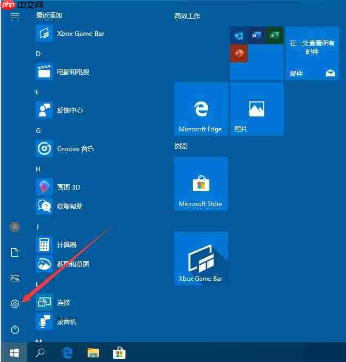
Task: Open the 电影和电视 app
Action: [63, 72]
